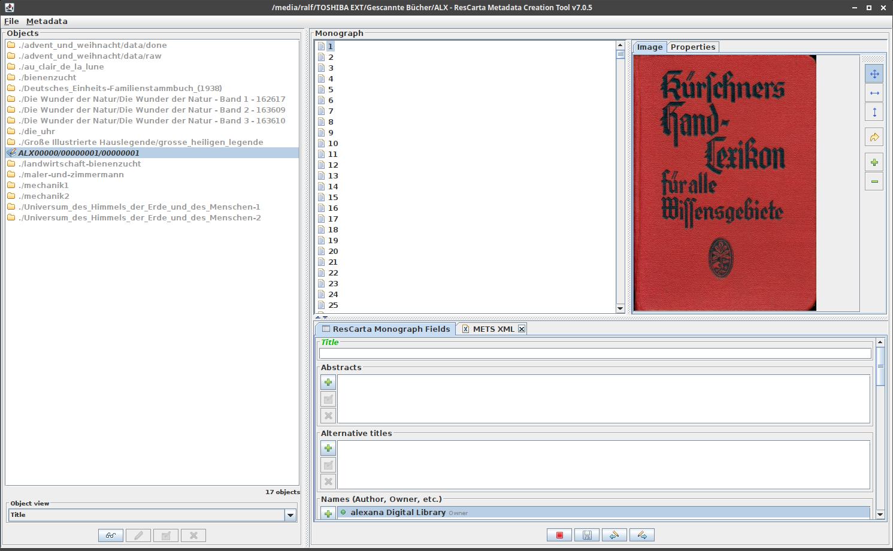Viewport: 893px width, 551px height.
Task: Select page 1 in Monograph list
Action: click(x=330, y=46)
